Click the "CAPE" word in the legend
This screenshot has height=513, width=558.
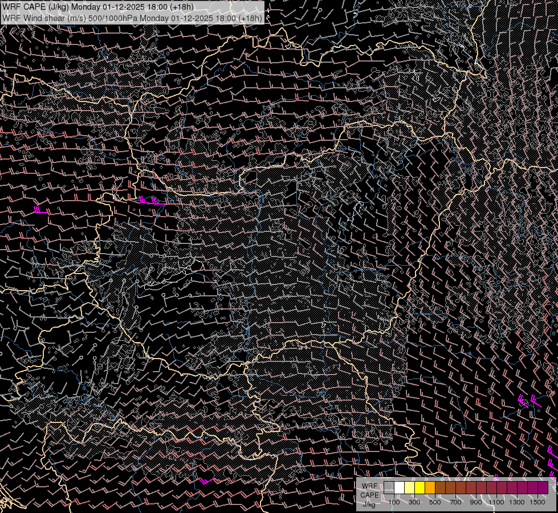click(369, 495)
